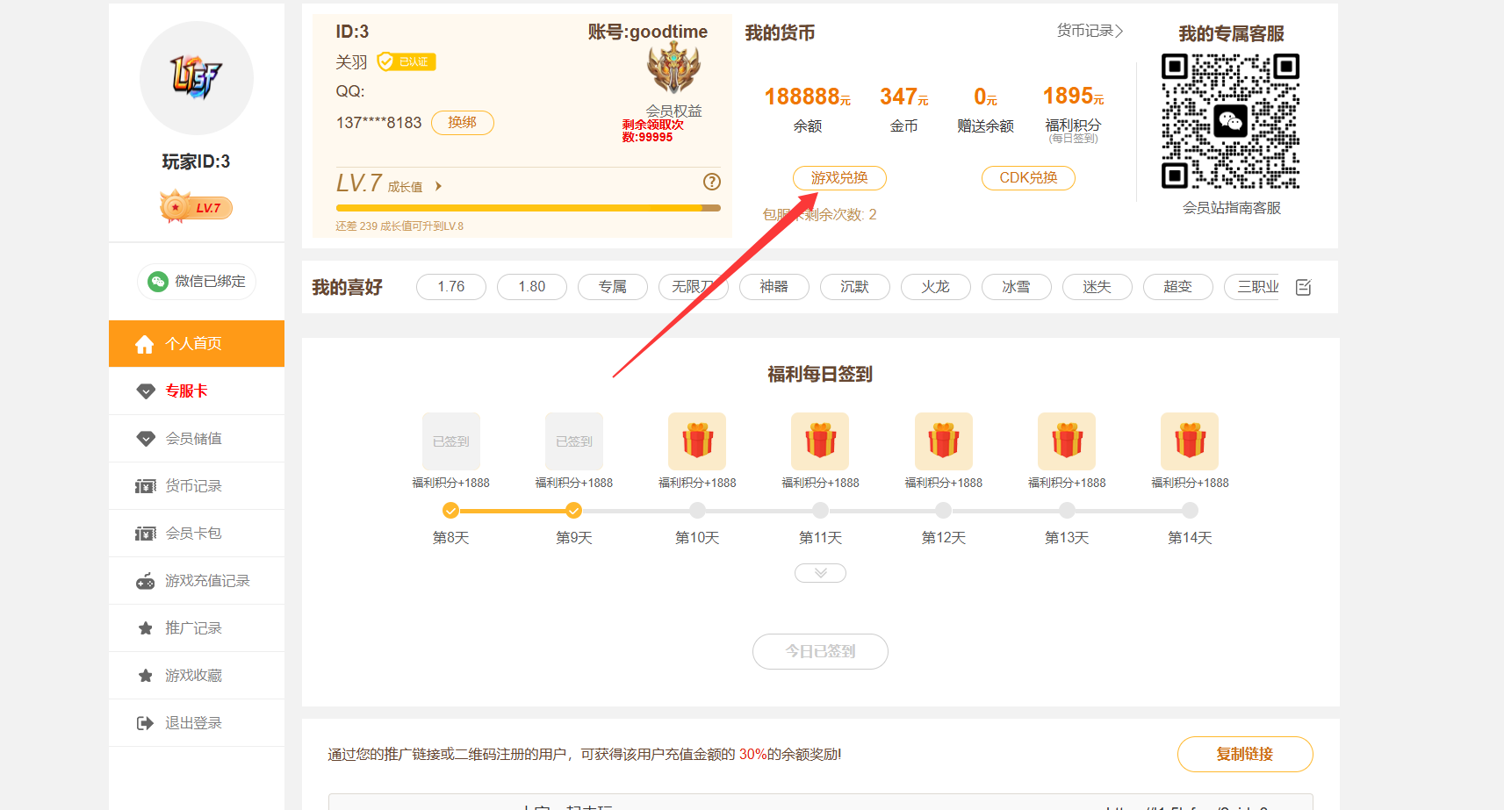Click the ticket icon beside 货币记录

(x=146, y=486)
